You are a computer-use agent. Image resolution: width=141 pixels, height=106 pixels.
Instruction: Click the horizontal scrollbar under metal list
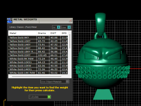pos(37,76)
